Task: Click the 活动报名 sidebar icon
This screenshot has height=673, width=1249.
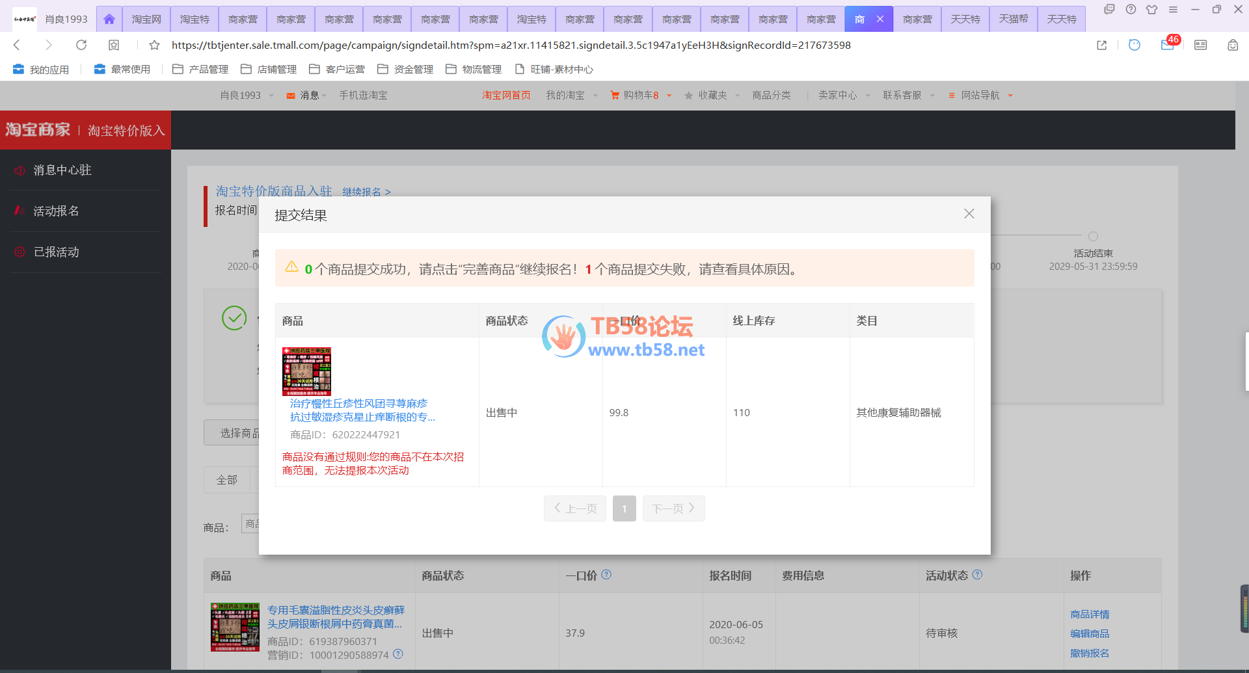Action: 20,211
